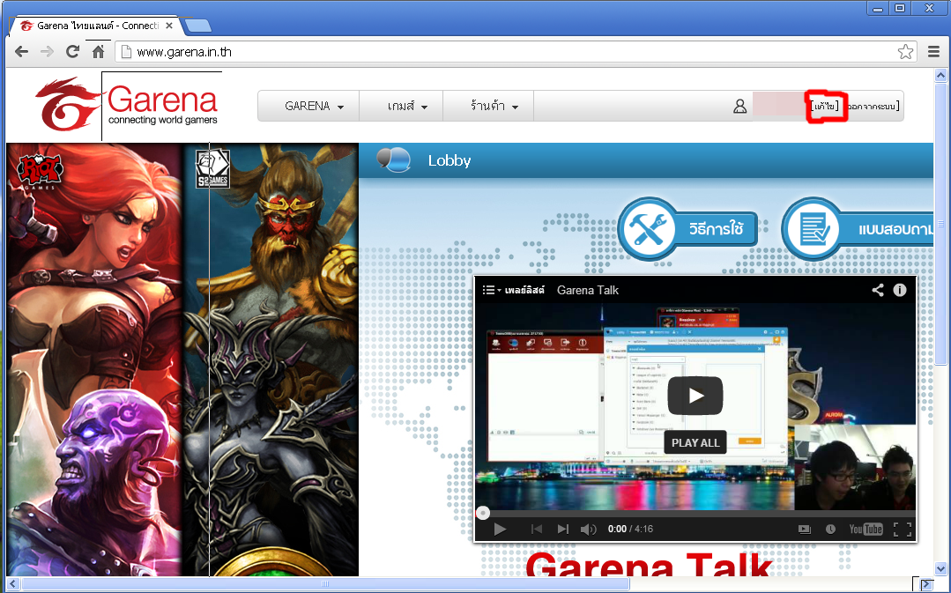Click the video captions icon
951x593 pixels.
click(x=804, y=530)
